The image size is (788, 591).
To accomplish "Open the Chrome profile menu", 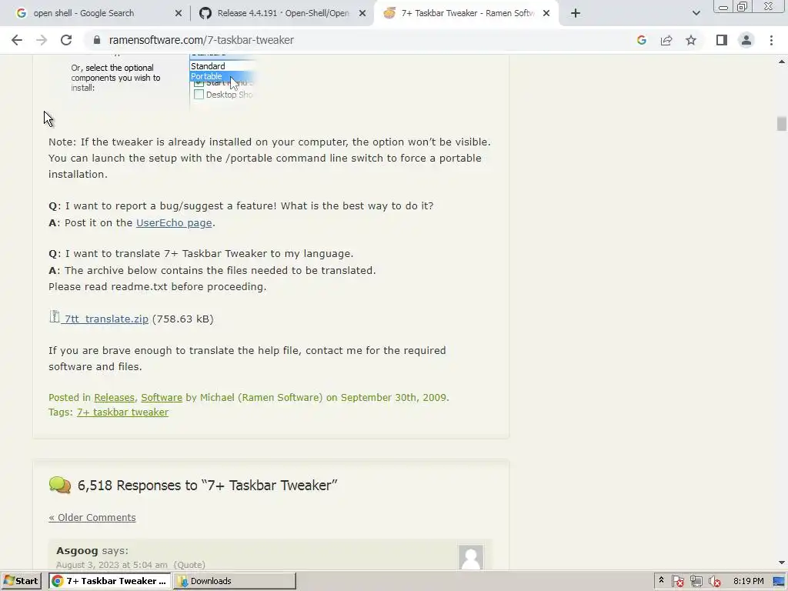I will [x=746, y=40].
